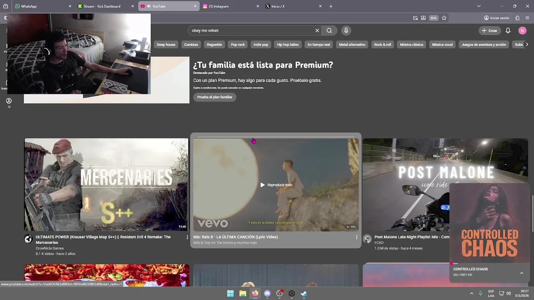This screenshot has width=534, height=300.
Task: Close the WhatsApp tab
Action: tap(70, 6)
